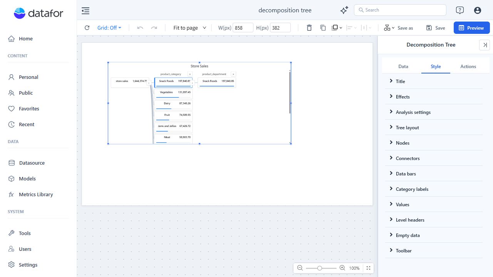Image resolution: width=493 pixels, height=277 pixels.
Task: Remove product_department level with x
Action: point(233,74)
